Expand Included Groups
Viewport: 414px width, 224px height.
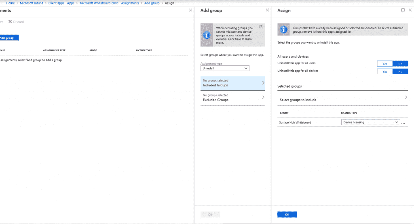pyautogui.click(x=232, y=83)
